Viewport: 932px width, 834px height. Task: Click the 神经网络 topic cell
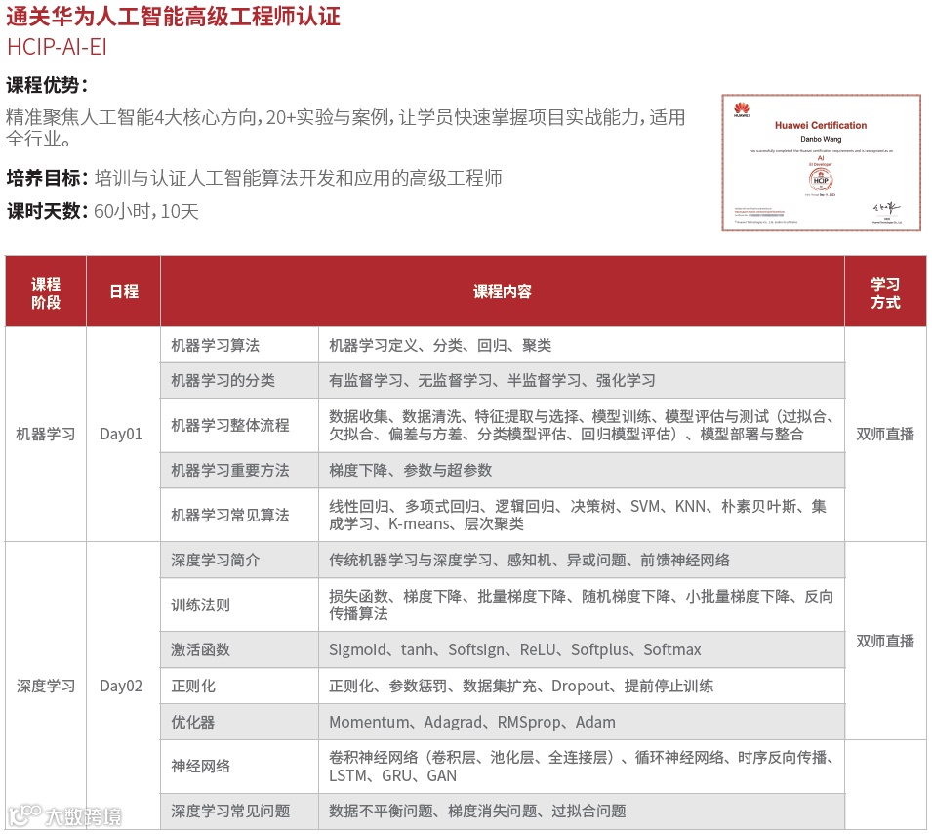[x=239, y=767]
